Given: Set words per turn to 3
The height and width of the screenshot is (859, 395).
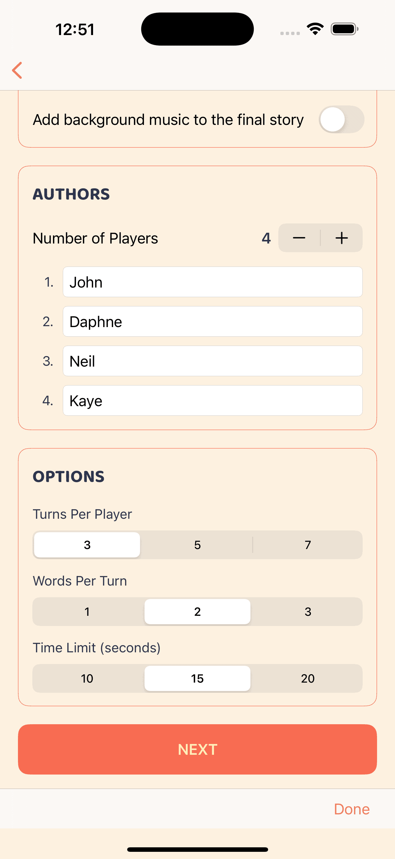Looking at the screenshot, I should pos(308,612).
